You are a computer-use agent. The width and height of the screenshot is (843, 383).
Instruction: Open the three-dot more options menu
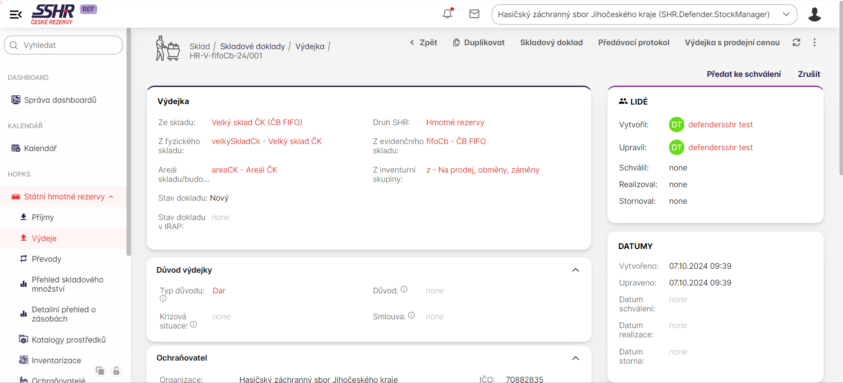(x=814, y=43)
